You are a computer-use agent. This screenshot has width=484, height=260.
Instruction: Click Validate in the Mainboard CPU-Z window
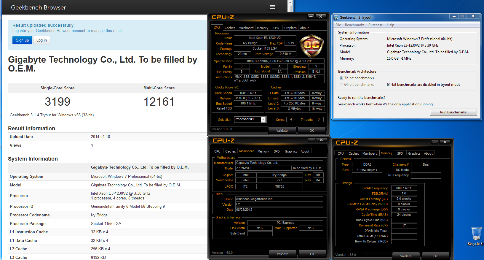click(x=282, y=254)
